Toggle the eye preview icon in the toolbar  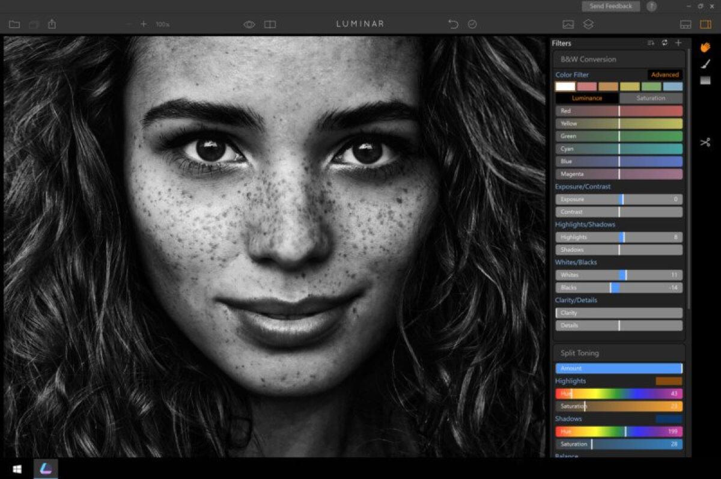[x=249, y=24]
